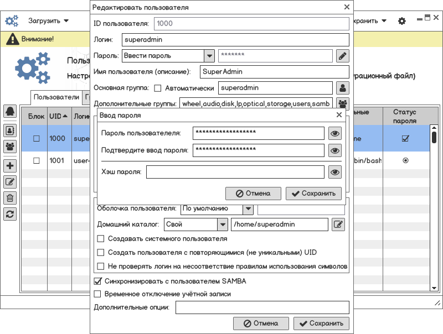Click the password hash input field

235,172
